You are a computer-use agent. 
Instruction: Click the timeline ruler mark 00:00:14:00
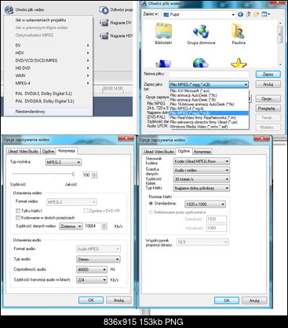(113, 89)
